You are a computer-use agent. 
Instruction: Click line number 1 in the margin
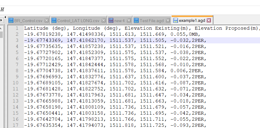(x=17, y=28)
